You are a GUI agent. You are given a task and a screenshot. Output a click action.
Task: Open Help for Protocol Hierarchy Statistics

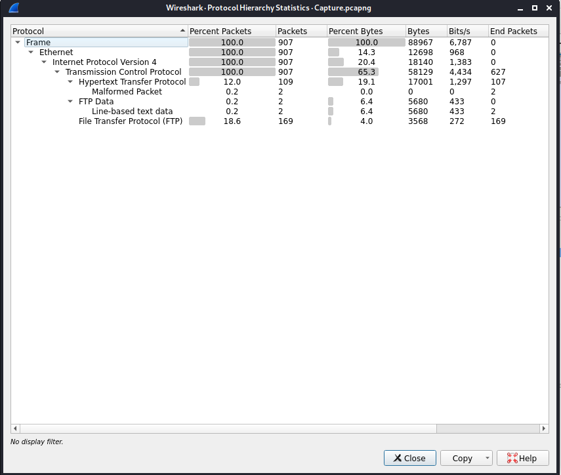(522, 458)
